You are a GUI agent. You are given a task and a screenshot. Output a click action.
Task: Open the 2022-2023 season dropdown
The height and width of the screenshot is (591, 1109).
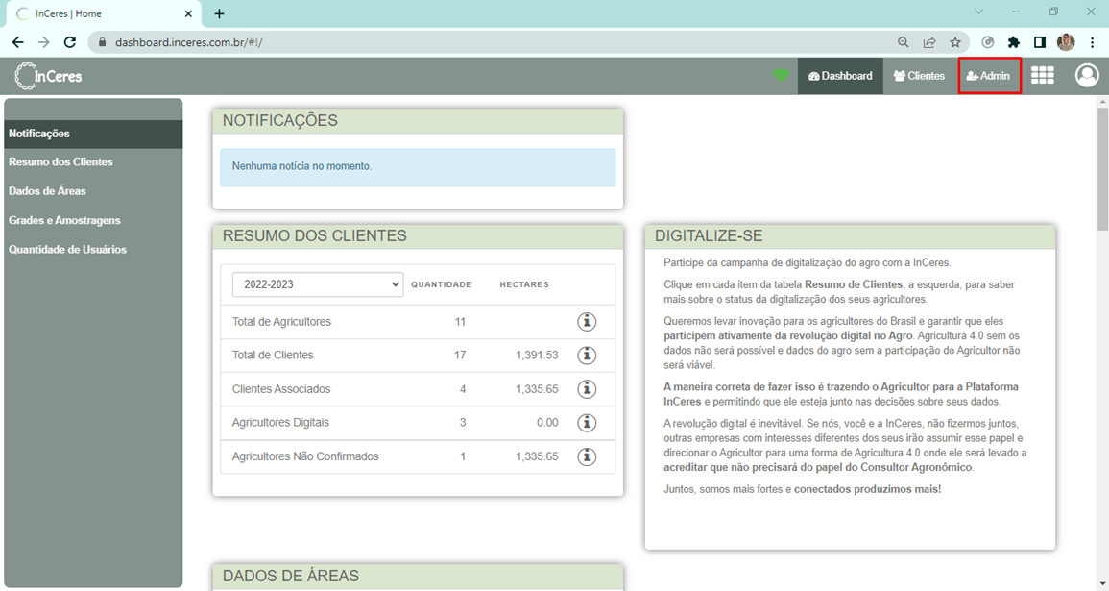318,284
